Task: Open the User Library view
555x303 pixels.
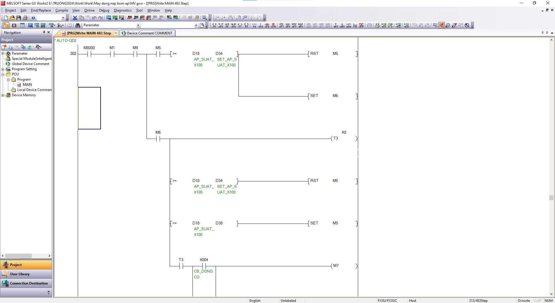Action: (x=26, y=274)
